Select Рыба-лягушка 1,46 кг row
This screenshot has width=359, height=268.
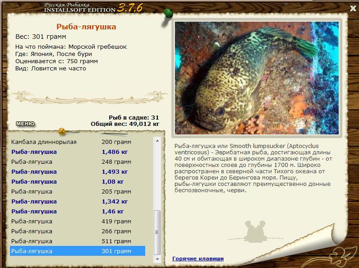(78, 212)
